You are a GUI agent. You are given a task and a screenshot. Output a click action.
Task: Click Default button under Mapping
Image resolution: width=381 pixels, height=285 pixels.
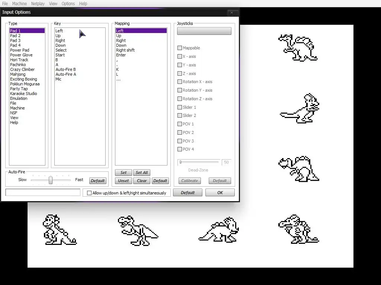(160, 181)
